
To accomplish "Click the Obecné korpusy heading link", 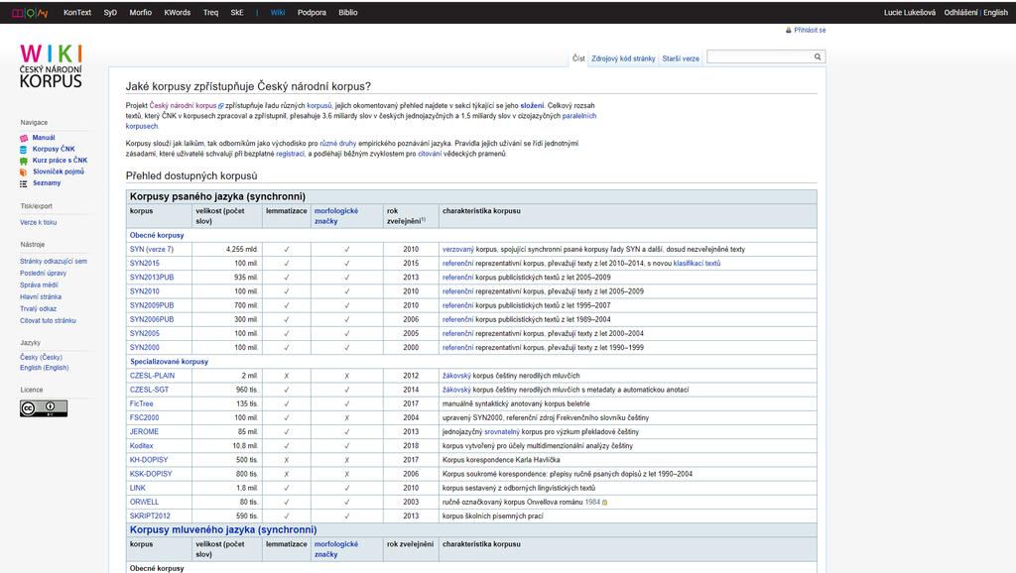I will [157, 235].
